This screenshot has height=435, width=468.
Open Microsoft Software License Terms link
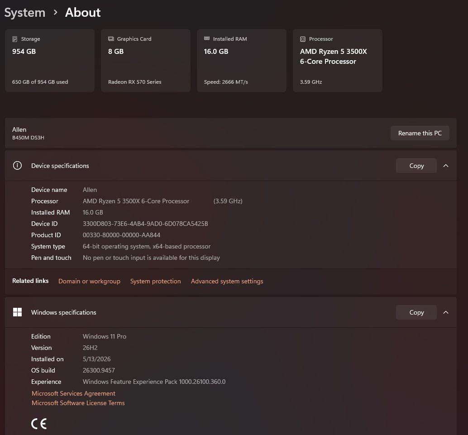78,403
